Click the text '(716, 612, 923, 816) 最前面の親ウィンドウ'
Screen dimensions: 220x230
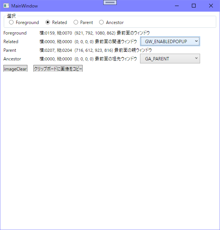click(x=113, y=50)
